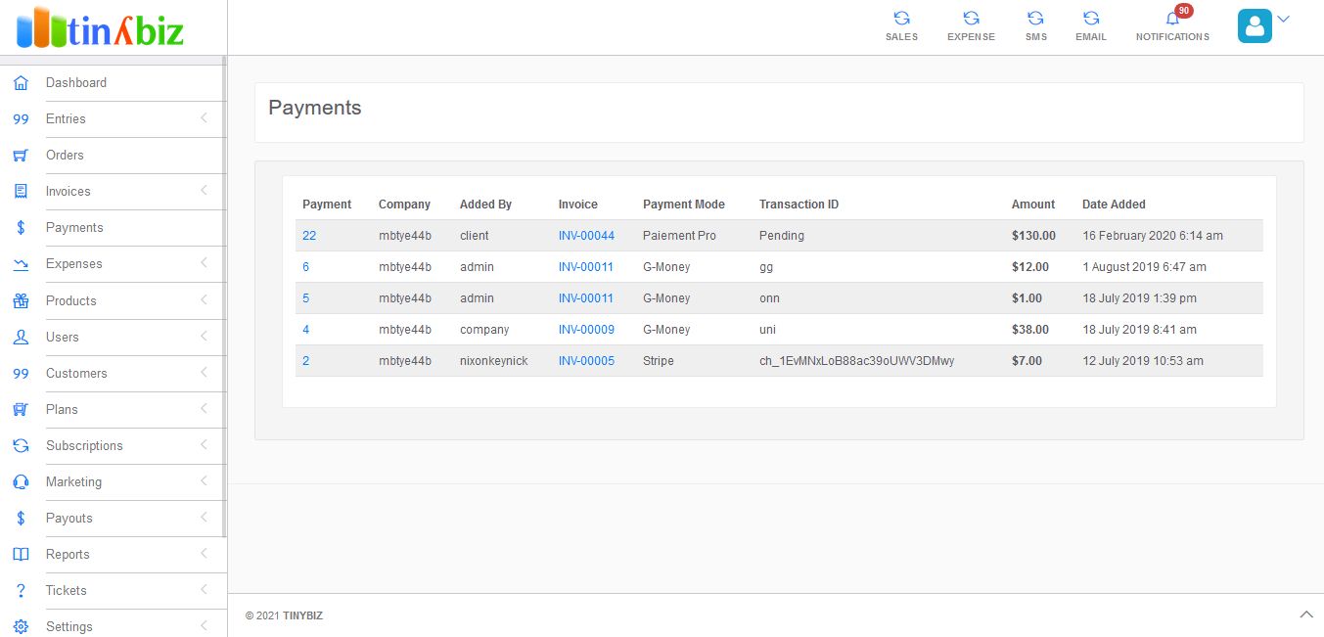
Task: Click the Payouts dollar icon
Action: (21, 519)
